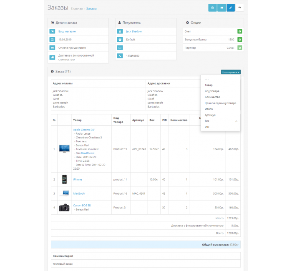
Task: Click the bonus points value 1300
Action: point(231,40)
